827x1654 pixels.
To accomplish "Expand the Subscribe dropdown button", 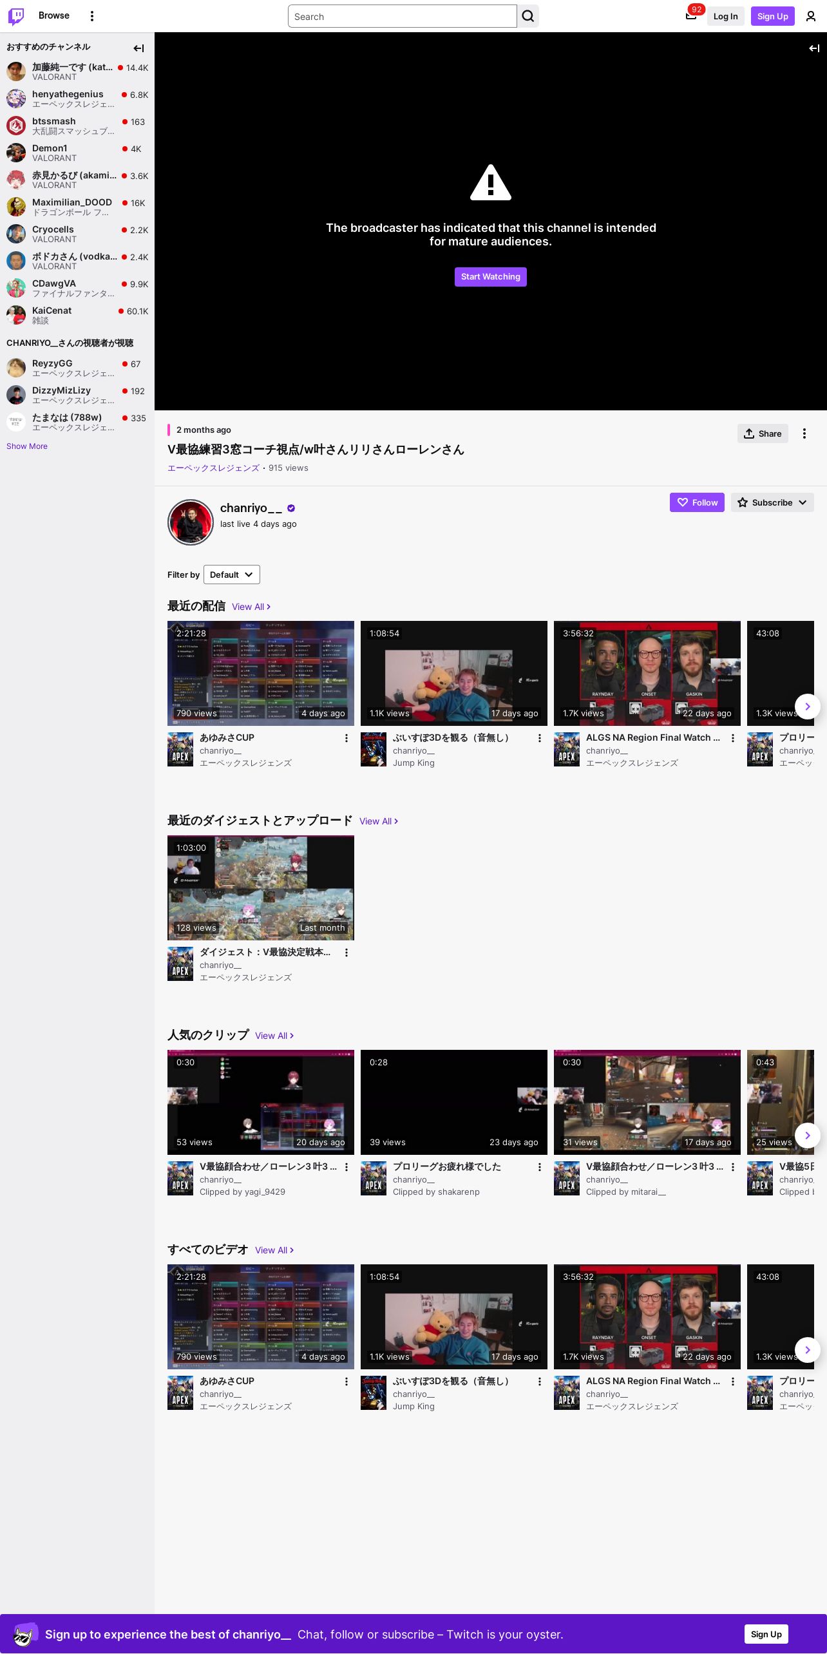I will [772, 502].
